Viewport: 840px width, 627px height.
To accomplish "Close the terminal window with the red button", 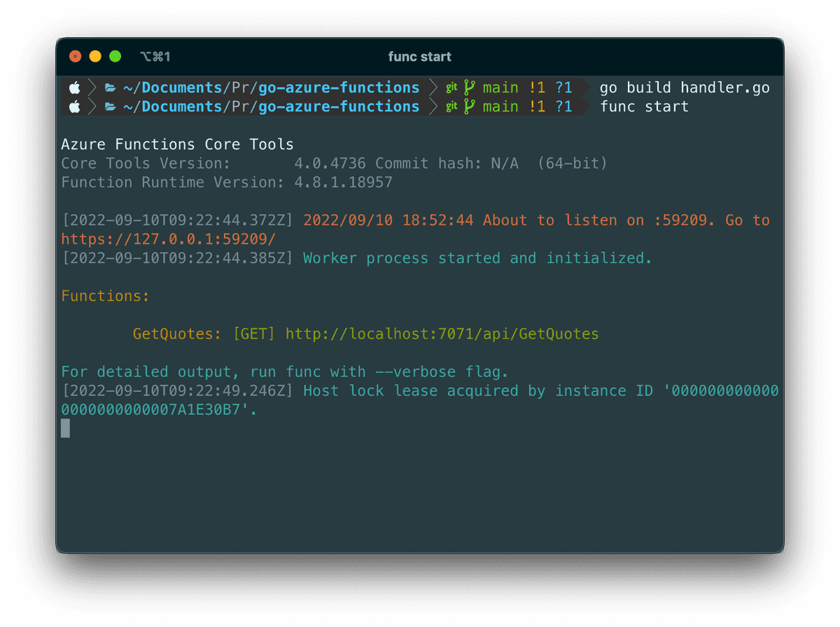I will 76,57.
